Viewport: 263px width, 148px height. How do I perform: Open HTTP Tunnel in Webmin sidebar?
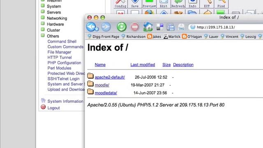point(60,58)
